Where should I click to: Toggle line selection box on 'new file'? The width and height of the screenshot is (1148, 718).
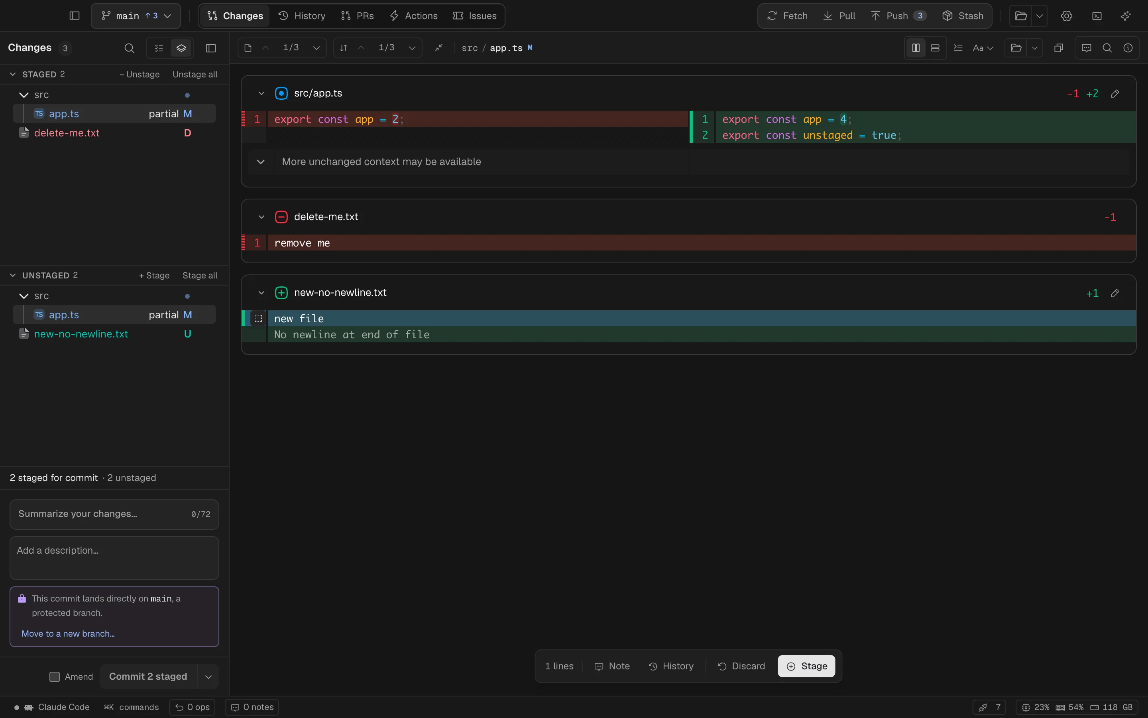pyautogui.click(x=258, y=319)
